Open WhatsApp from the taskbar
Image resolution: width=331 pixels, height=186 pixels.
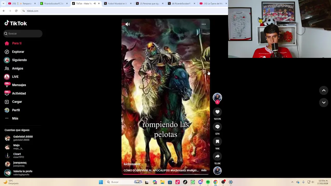[193, 182]
